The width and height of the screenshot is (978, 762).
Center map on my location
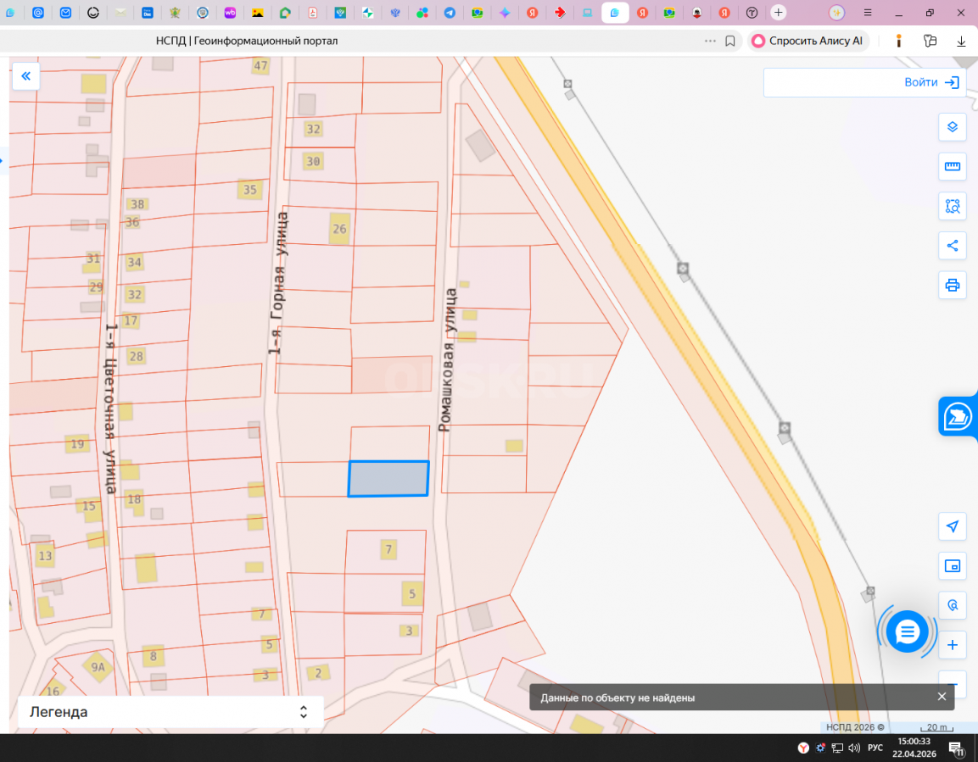coord(952,526)
